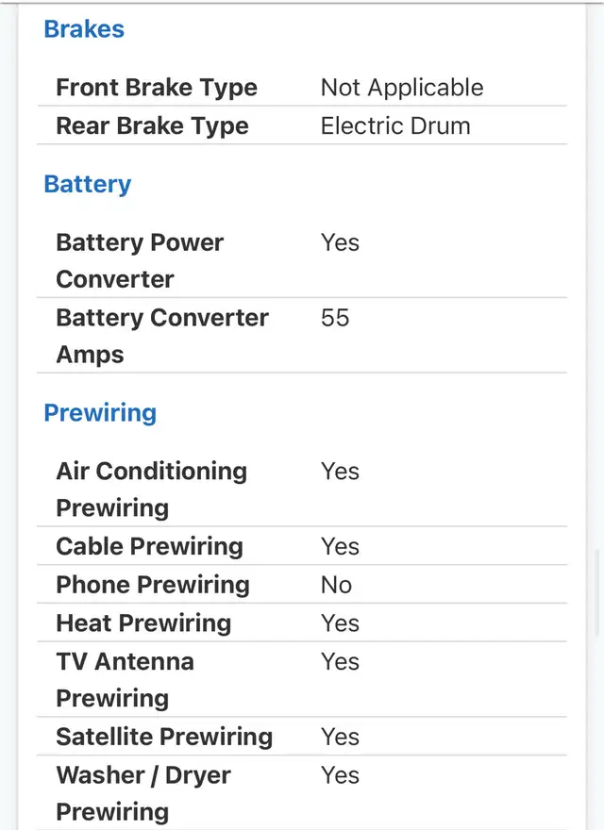This screenshot has height=830, width=604.
Task: Click the Rear Brake Type label
Action: click(152, 126)
